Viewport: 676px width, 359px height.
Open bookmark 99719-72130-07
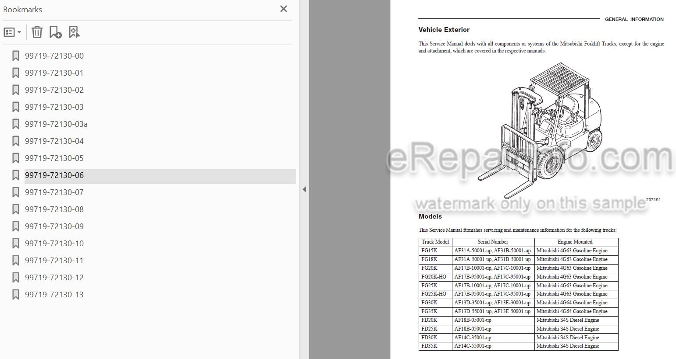pos(54,192)
